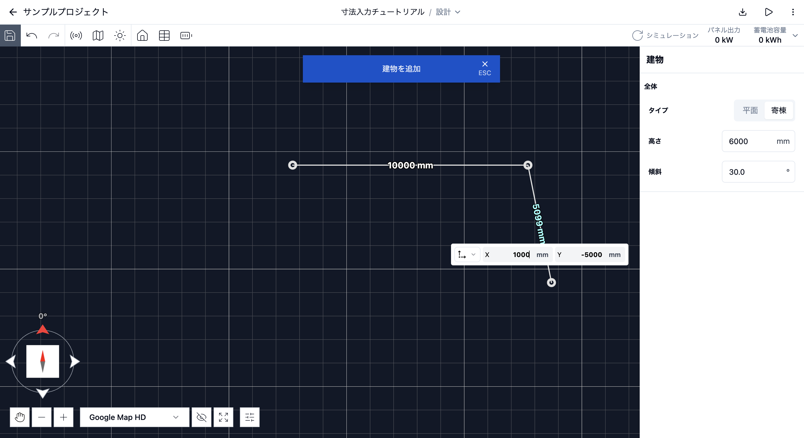Open the coordinate mode dropdown in input bar
The height and width of the screenshot is (438, 804).
click(467, 255)
